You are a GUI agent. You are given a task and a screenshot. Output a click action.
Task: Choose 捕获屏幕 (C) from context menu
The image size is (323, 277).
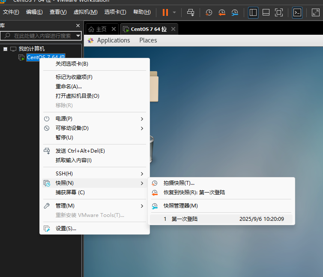pyautogui.click(x=95, y=193)
